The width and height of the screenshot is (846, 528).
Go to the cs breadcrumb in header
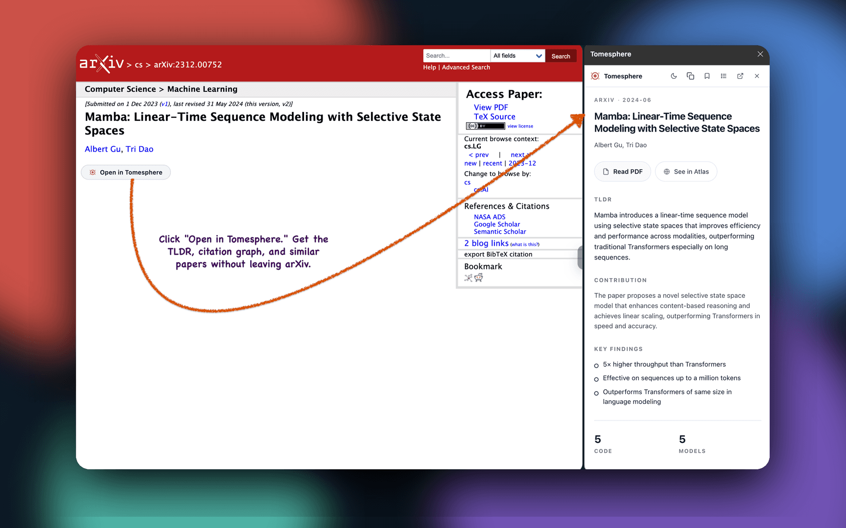(139, 65)
